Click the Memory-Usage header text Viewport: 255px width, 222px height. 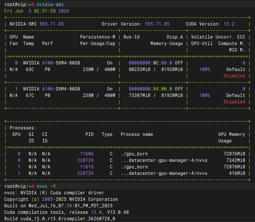167,43
